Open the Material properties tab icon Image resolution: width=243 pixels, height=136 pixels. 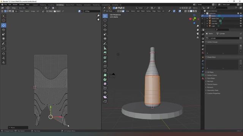[203, 78]
